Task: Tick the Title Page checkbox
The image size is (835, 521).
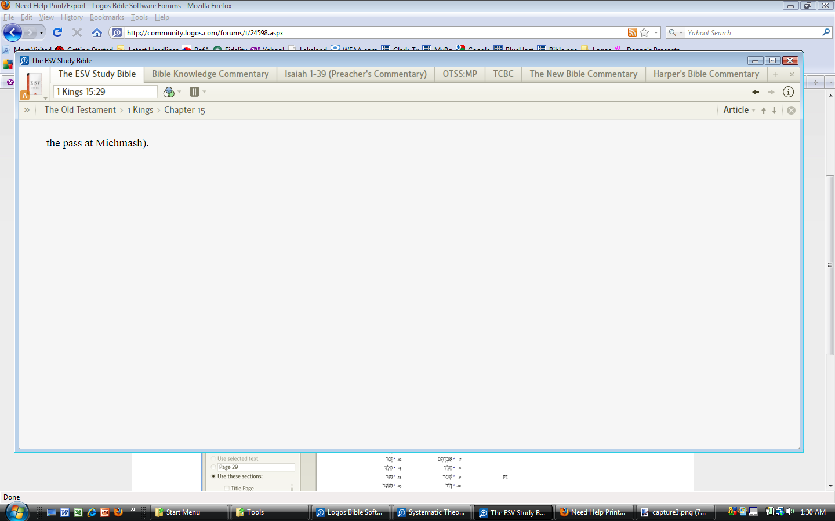Action: coord(227,489)
